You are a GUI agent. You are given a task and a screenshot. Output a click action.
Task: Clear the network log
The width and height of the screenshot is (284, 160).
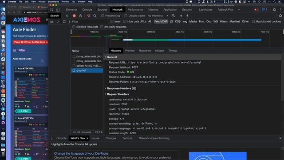pos(80,16)
